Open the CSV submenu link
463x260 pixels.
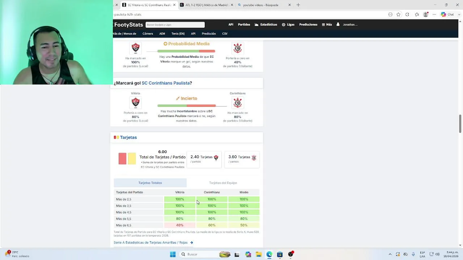coord(225,34)
